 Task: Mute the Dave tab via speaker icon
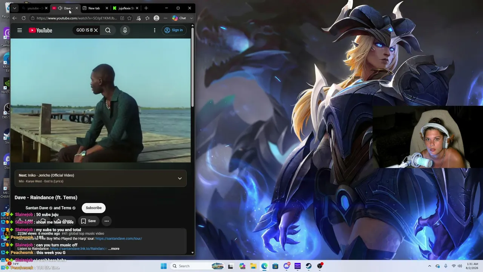tap(60, 8)
